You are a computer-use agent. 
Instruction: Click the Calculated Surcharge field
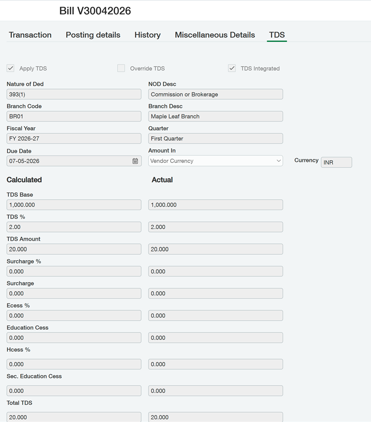(x=74, y=293)
